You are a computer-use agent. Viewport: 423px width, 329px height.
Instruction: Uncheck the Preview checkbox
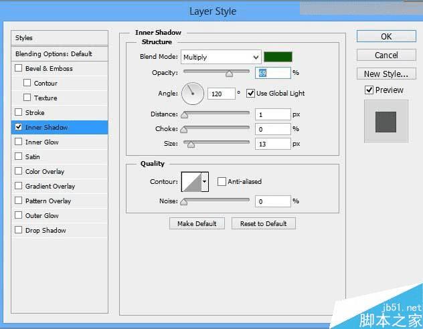[x=369, y=90]
